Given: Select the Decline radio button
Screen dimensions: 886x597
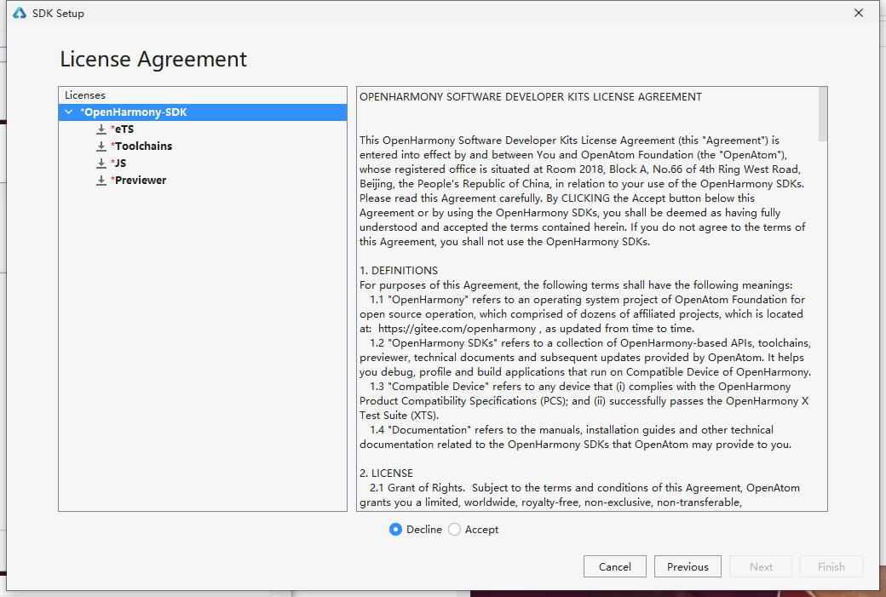Looking at the screenshot, I should point(395,529).
